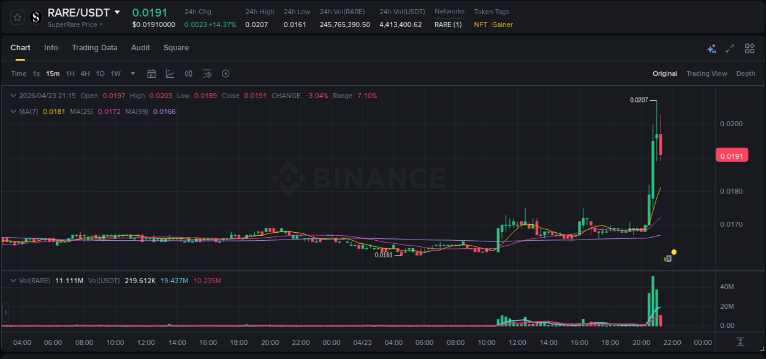Open the widgets grid icon

tap(749, 48)
